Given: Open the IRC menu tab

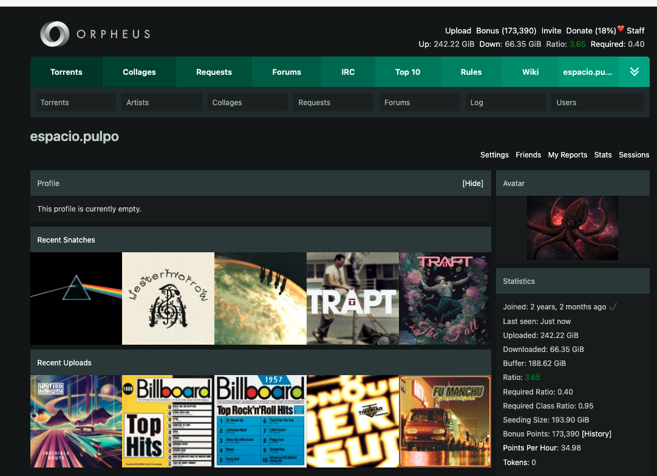Looking at the screenshot, I should (348, 72).
